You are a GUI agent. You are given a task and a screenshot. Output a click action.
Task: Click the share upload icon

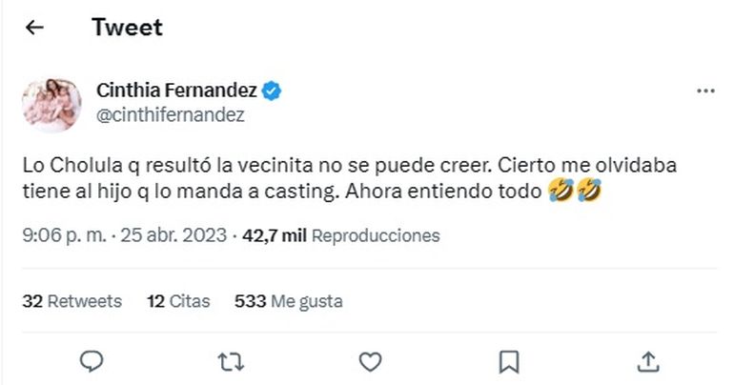(x=648, y=360)
